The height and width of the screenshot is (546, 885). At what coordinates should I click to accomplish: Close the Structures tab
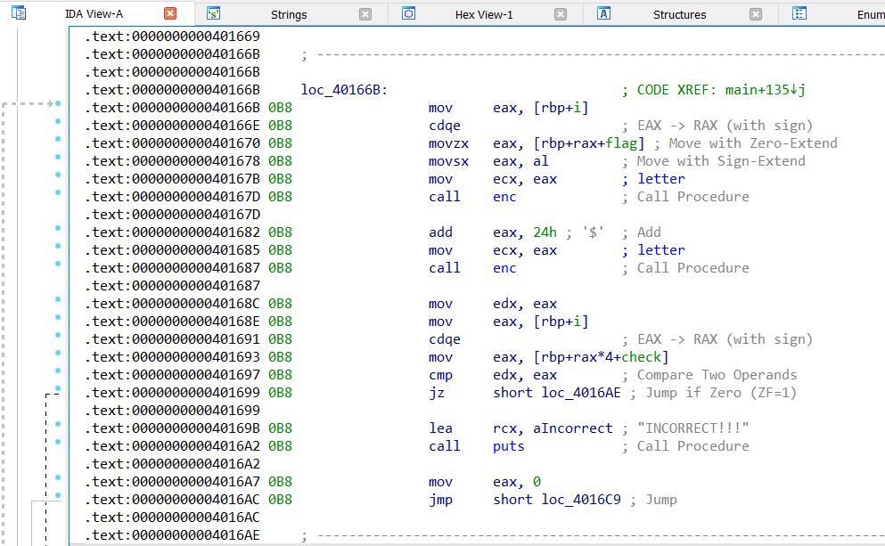[755, 14]
